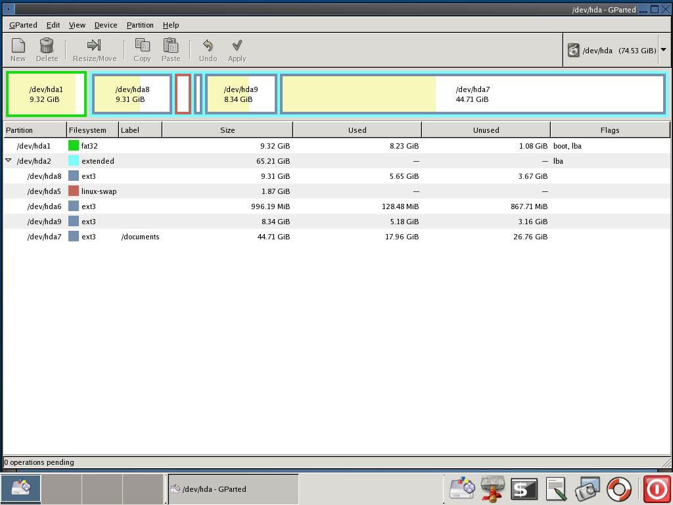Click the Undo arrow toolbar icon

click(208, 45)
